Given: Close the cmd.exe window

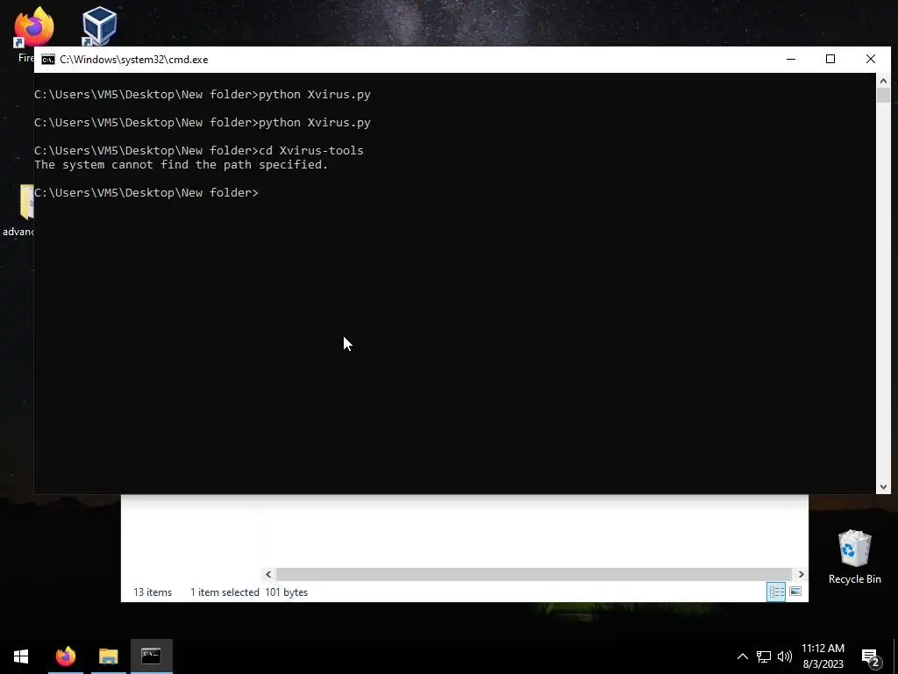Looking at the screenshot, I should 871,59.
